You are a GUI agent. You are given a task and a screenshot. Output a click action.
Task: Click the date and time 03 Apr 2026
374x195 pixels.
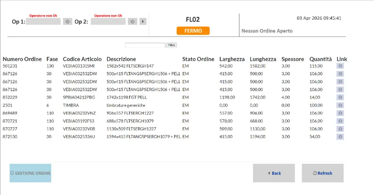click(319, 18)
